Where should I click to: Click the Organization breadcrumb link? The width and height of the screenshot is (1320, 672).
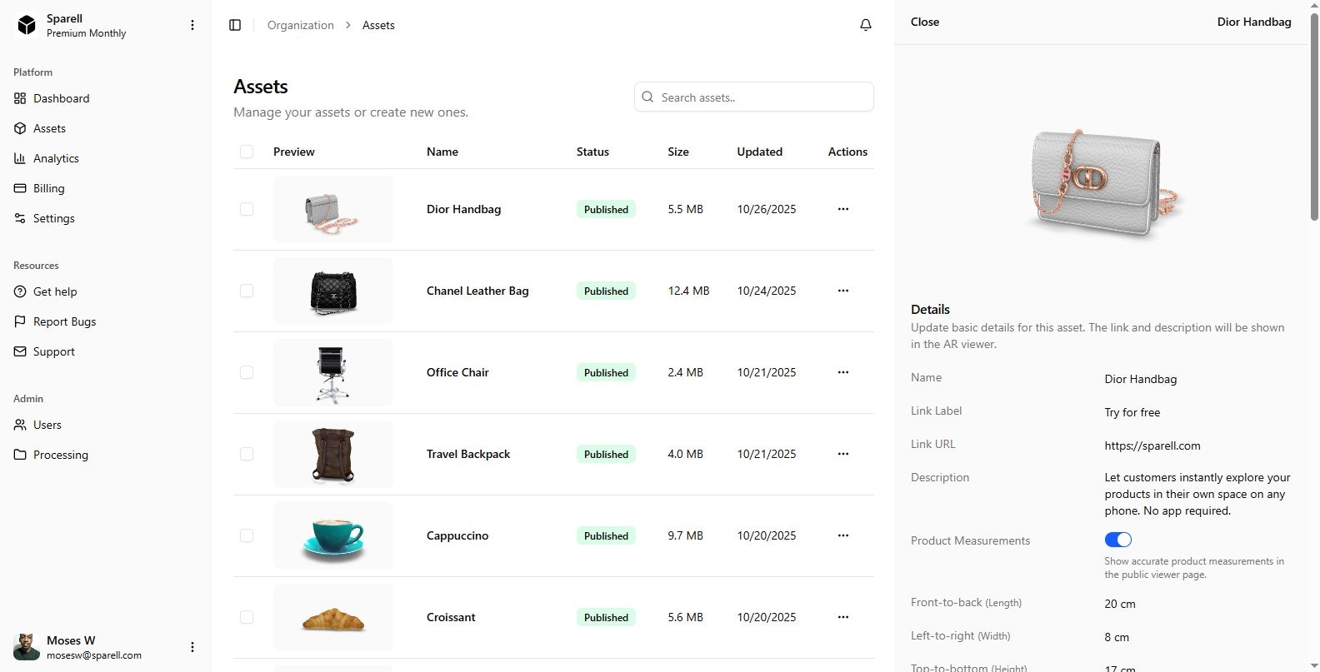click(x=301, y=26)
